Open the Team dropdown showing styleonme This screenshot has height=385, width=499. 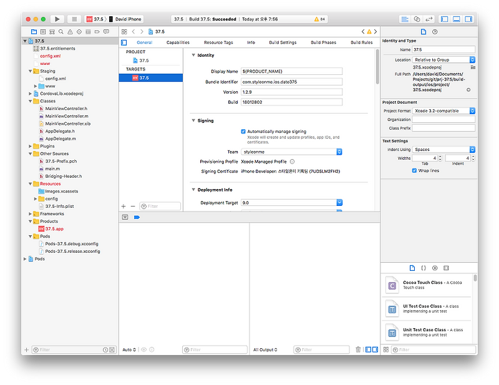291,152
